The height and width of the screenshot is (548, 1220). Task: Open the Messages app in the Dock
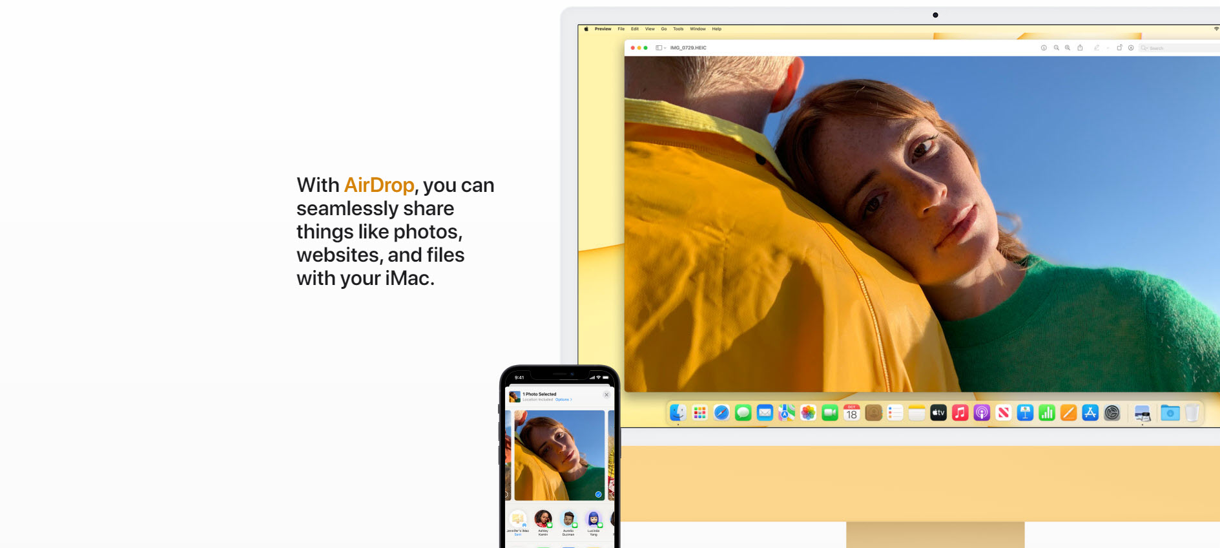tap(743, 412)
